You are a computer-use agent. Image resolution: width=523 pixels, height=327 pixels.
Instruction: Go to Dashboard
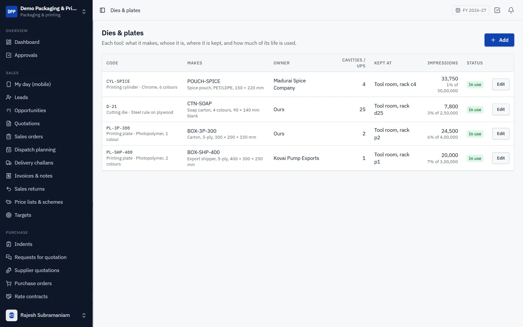[x=27, y=42]
